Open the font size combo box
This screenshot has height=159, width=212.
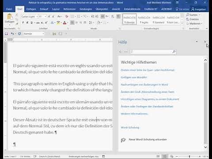click(x=42, y=16)
